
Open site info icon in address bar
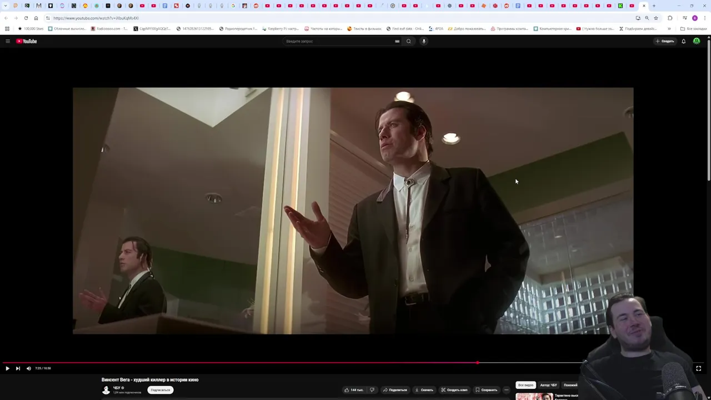48,18
